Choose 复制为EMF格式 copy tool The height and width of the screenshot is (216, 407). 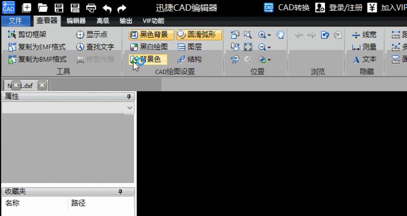tap(37, 47)
